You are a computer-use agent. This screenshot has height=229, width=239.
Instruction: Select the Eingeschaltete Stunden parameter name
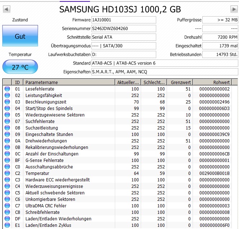click(x=49, y=135)
